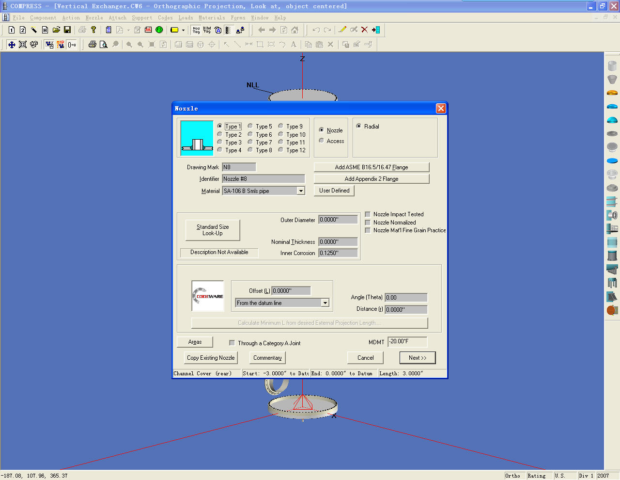
Task: Click Add ASME B16.5/16.47 Flange button
Action: [x=372, y=167]
